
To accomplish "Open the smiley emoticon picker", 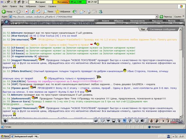I will coord(137,121).
